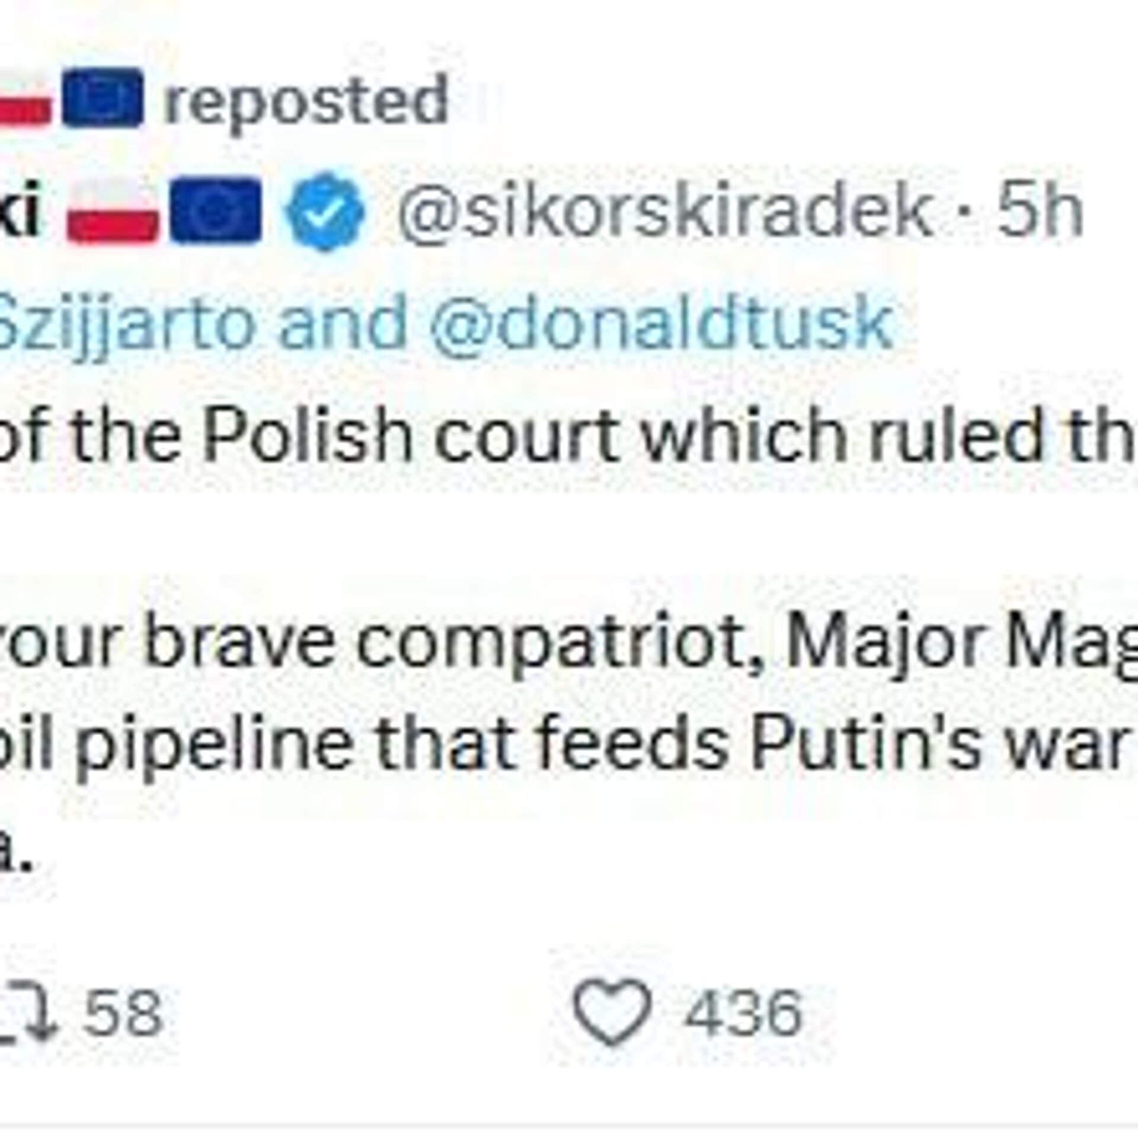Open the Szijjarto mention link
The width and height of the screenshot is (1138, 1133).
(124, 323)
